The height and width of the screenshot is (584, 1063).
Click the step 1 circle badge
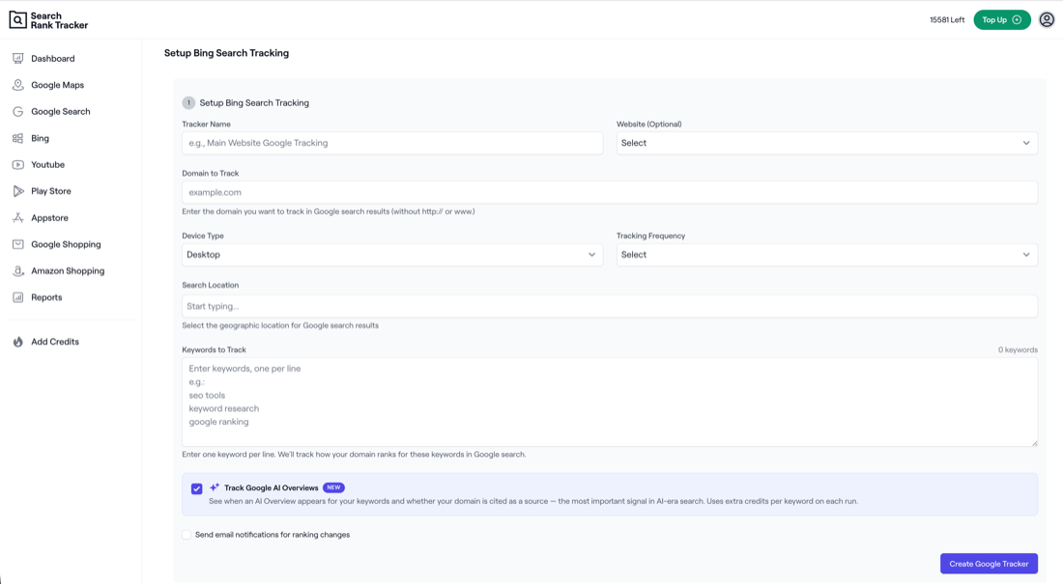pyautogui.click(x=188, y=103)
